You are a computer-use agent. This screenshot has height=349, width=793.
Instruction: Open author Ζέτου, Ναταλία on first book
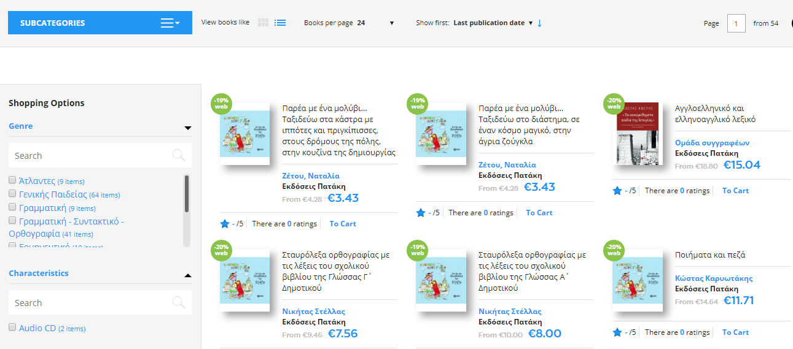point(311,176)
